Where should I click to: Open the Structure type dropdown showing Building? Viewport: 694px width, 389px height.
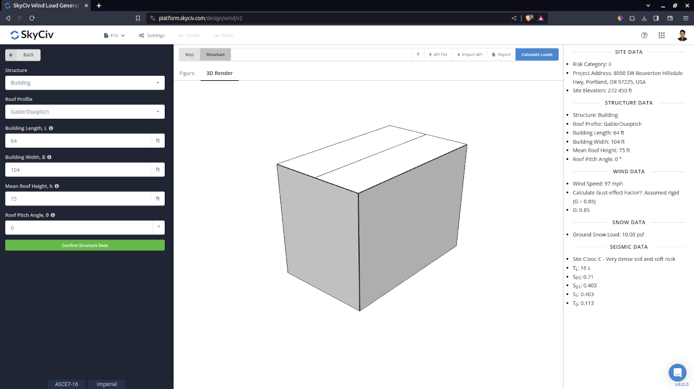pyautogui.click(x=84, y=83)
